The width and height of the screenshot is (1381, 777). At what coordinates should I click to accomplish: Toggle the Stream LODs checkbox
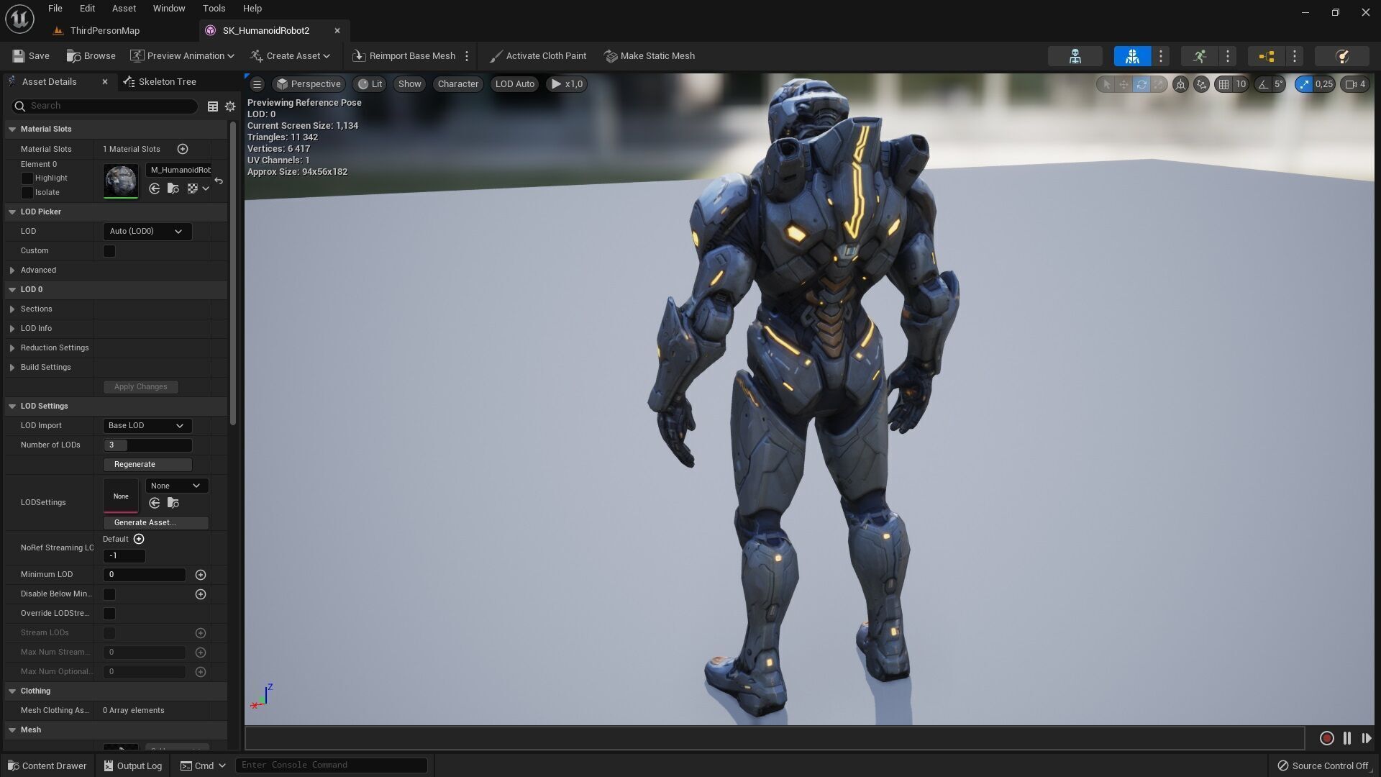109,633
